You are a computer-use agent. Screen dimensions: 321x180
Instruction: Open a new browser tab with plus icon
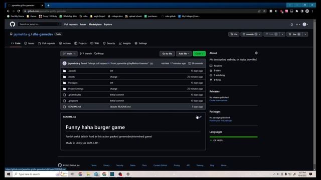click(x=48, y=5)
